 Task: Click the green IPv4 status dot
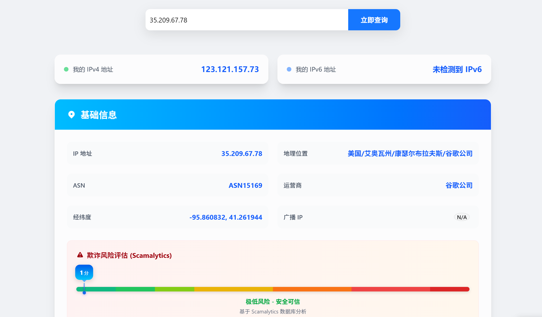[x=66, y=69]
